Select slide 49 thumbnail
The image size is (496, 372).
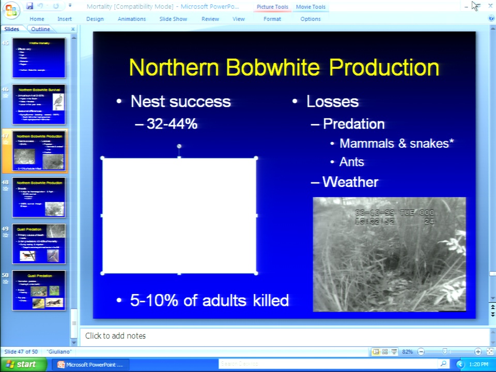(x=39, y=243)
